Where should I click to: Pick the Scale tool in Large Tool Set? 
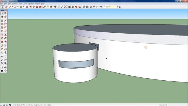(2, 42)
